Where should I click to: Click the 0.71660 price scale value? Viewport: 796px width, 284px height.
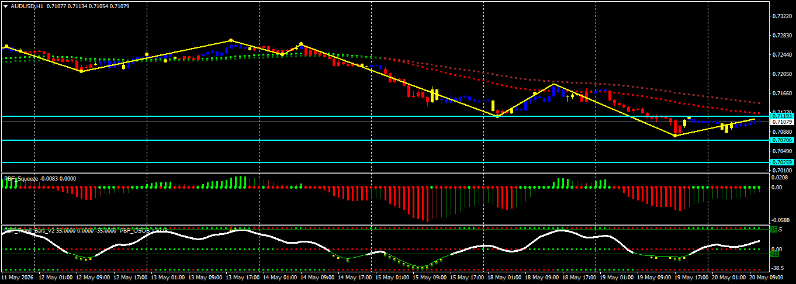coord(782,93)
